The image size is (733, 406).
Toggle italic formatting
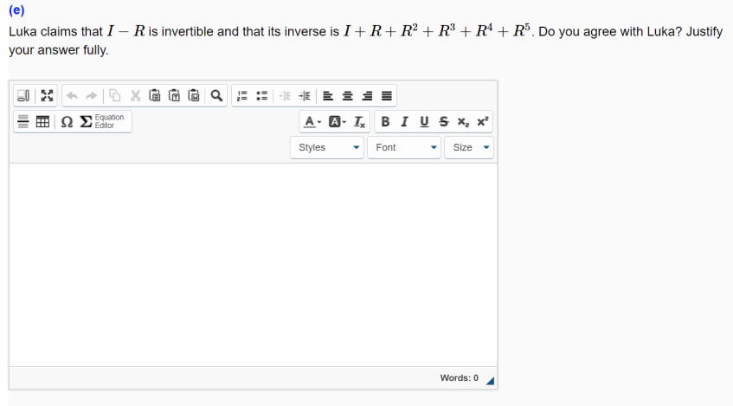click(405, 121)
